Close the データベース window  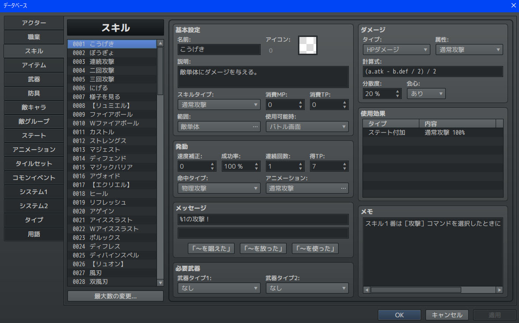(x=513, y=5)
